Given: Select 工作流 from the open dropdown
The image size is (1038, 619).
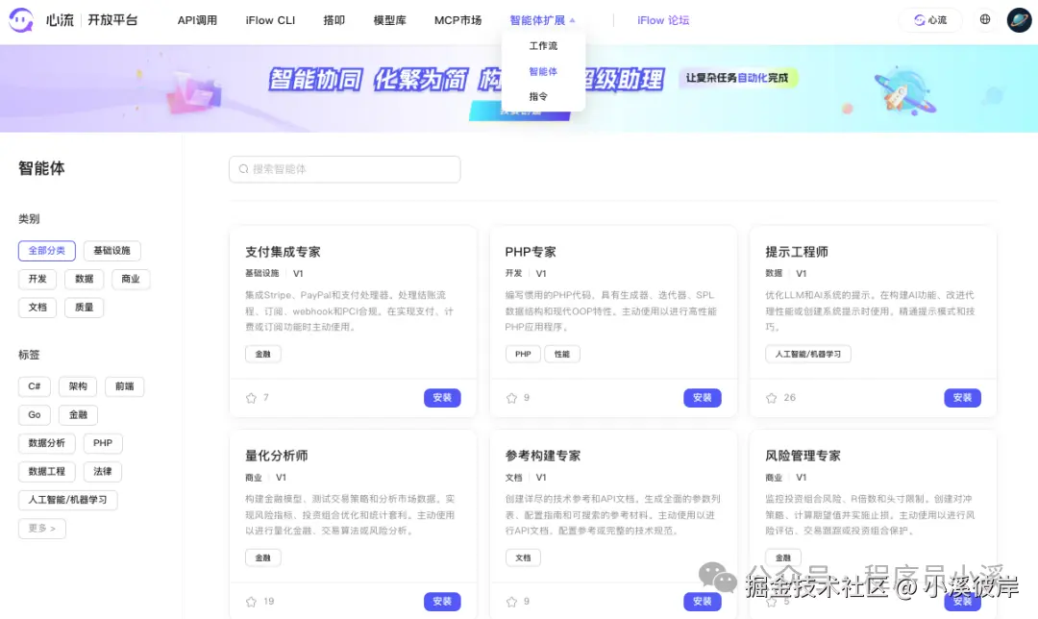Looking at the screenshot, I should point(542,45).
